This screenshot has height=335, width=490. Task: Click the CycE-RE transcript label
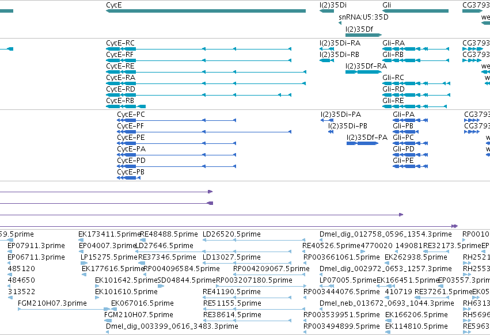click(x=120, y=66)
